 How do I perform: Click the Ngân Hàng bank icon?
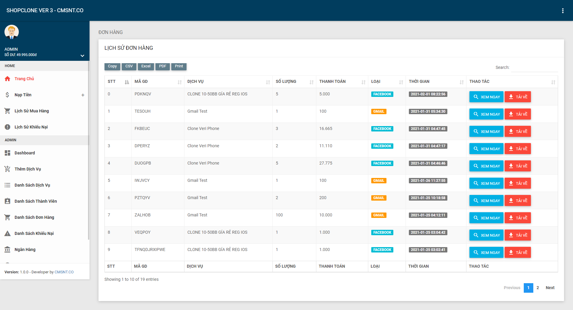pyautogui.click(x=7, y=249)
